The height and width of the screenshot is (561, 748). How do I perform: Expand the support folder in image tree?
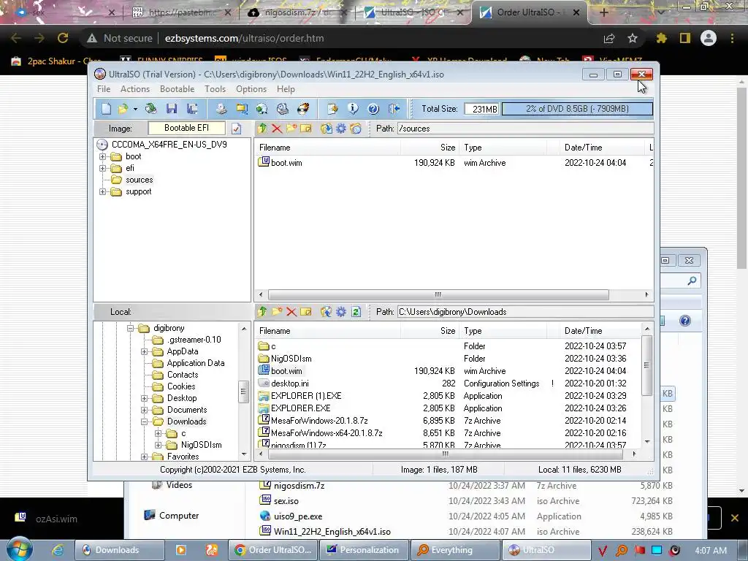tap(102, 192)
